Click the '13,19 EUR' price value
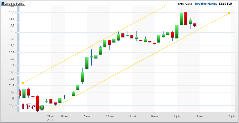 coord(225,4)
